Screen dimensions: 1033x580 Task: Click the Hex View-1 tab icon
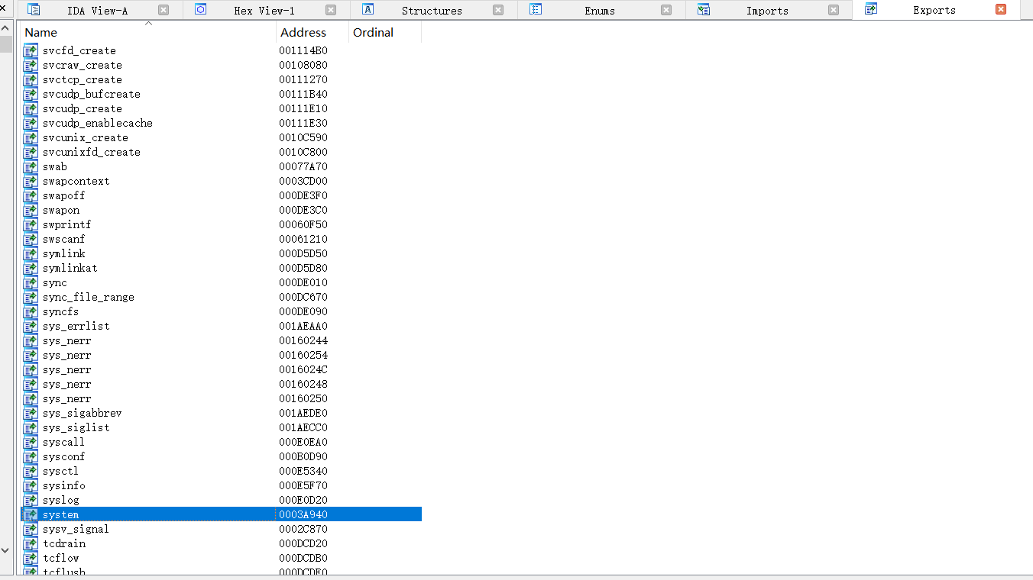click(201, 9)
